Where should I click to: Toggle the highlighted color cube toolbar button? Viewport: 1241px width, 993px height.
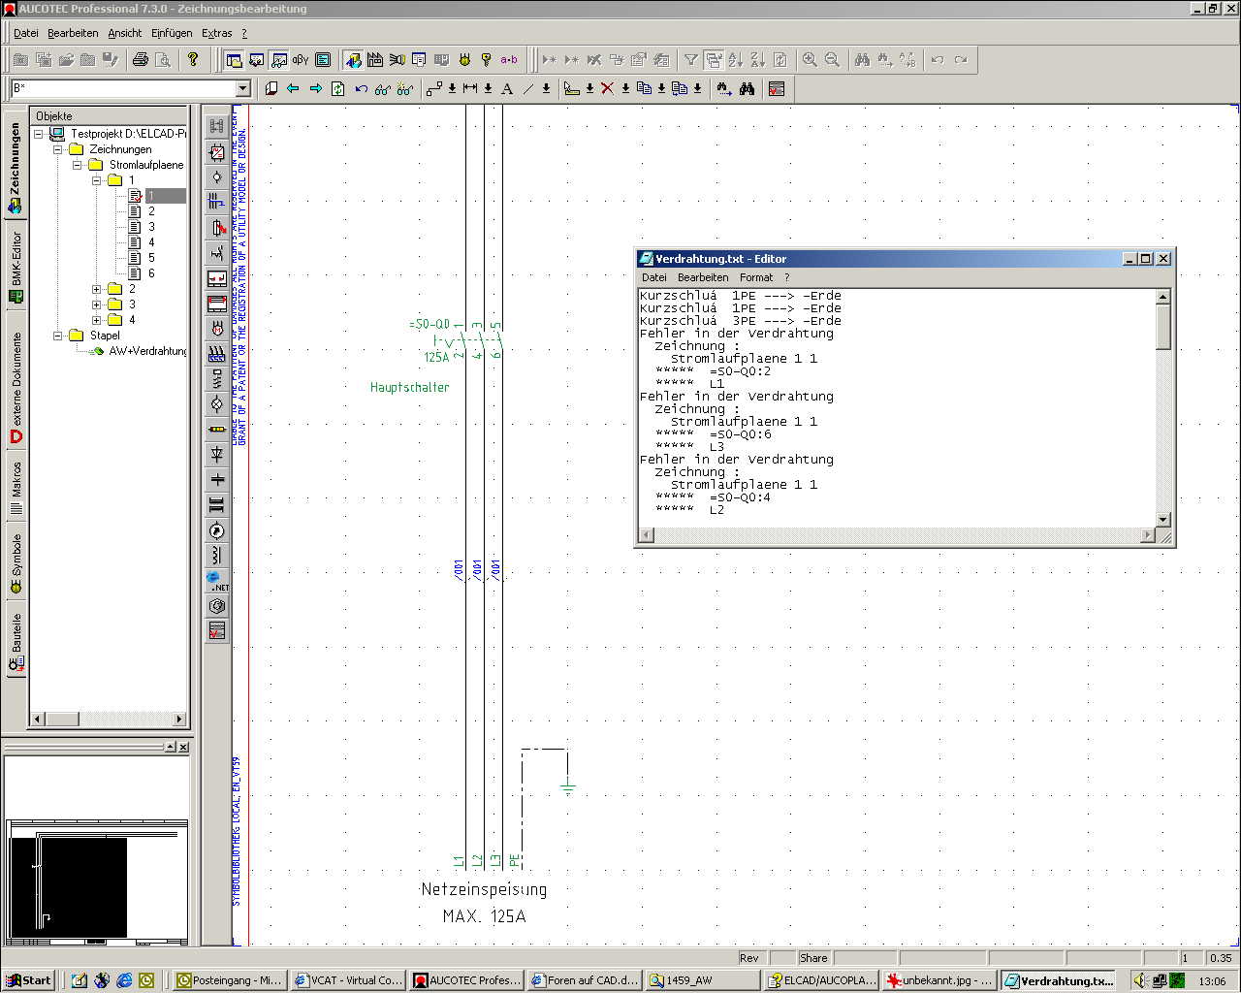(353, 60)
